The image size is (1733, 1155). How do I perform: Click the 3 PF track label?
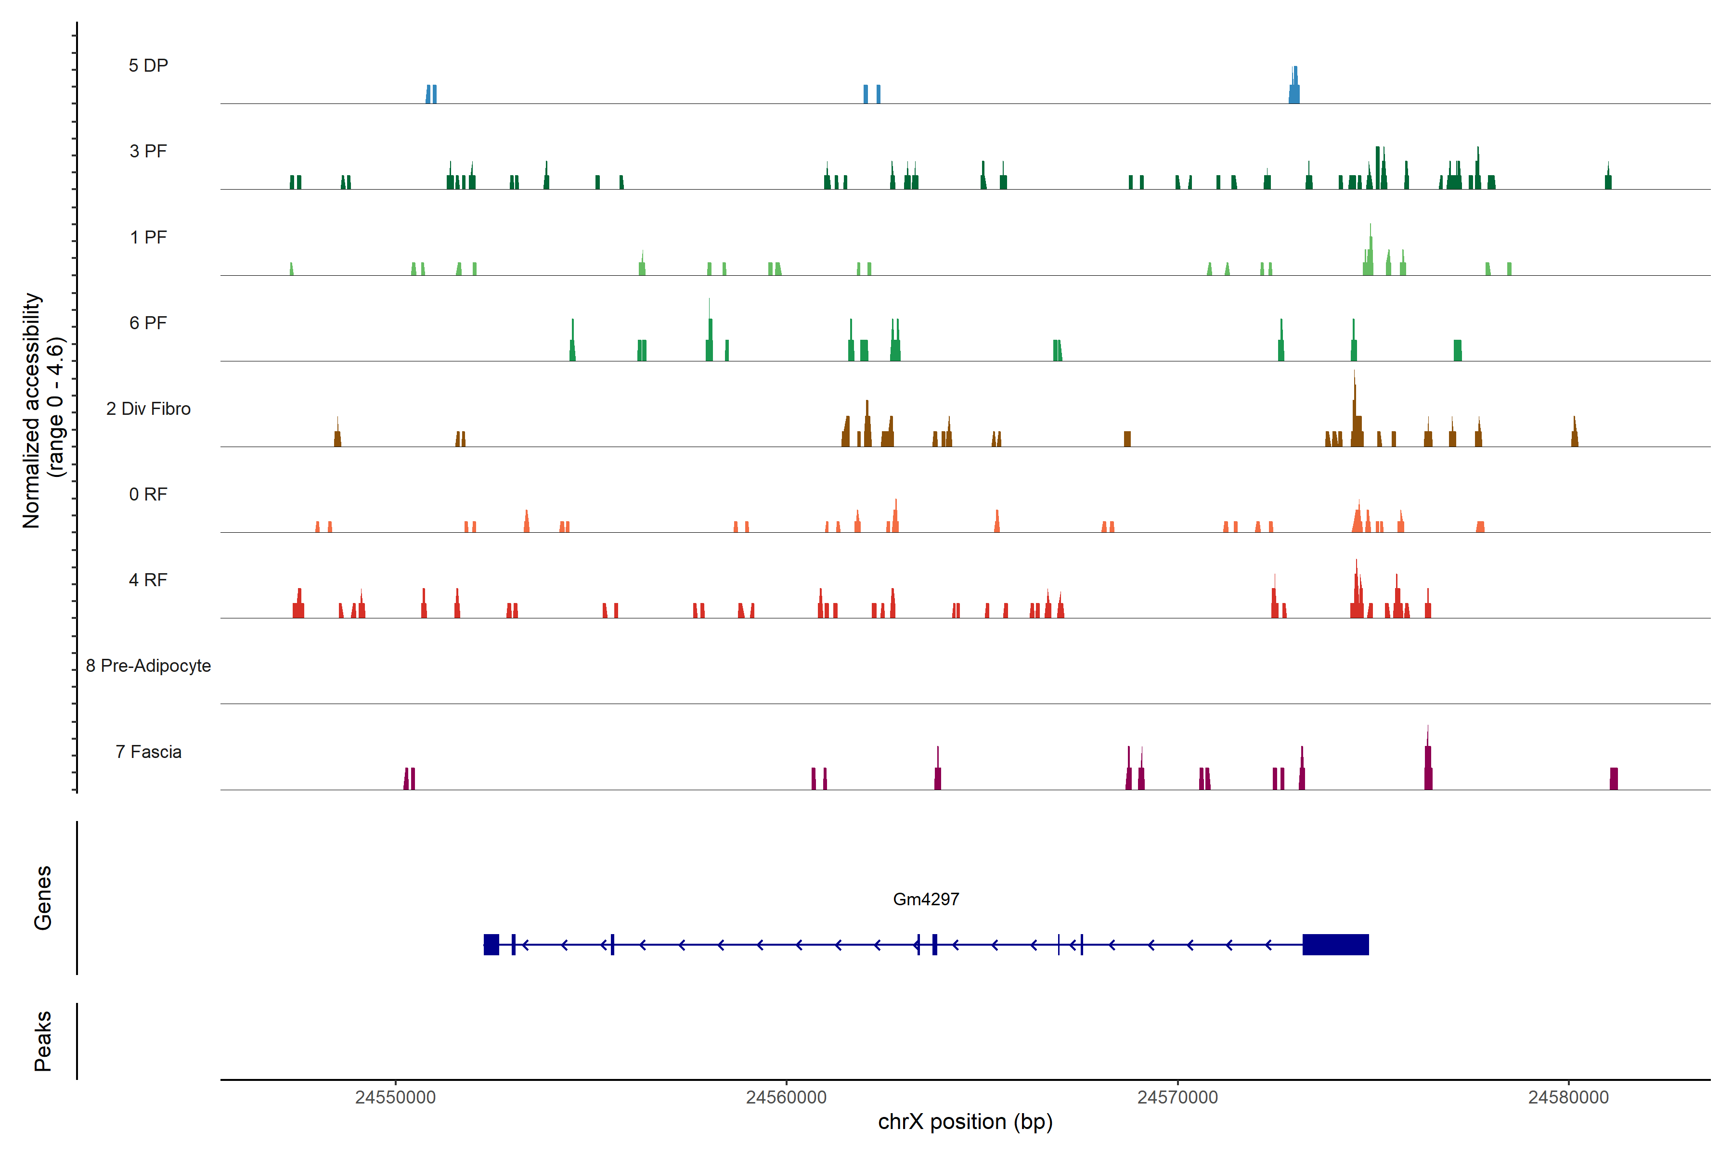[x=148, y=151]
